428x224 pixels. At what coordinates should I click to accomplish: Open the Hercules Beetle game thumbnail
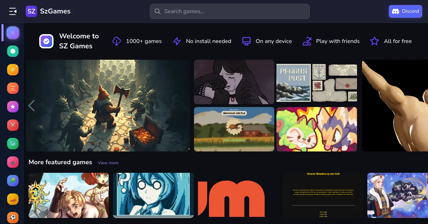[x=234, y=129]
